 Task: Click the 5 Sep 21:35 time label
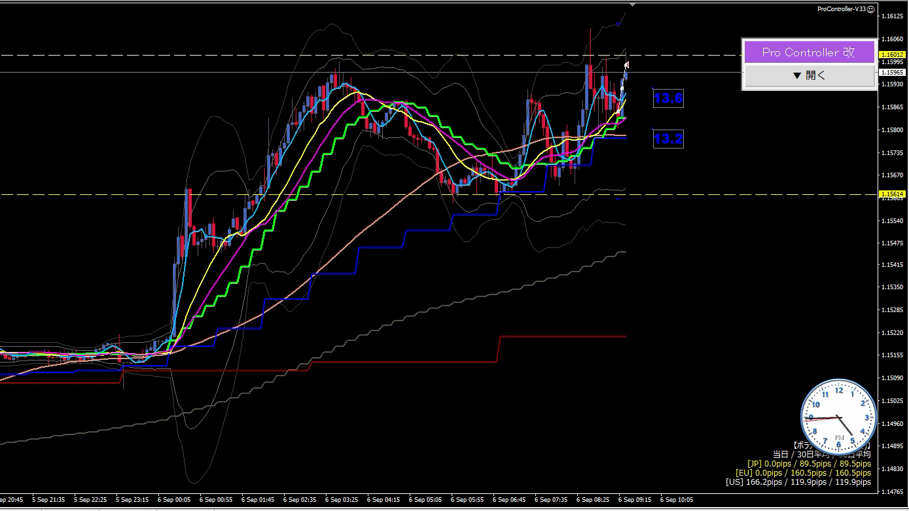pyautogui.click(x=48, y=499)
